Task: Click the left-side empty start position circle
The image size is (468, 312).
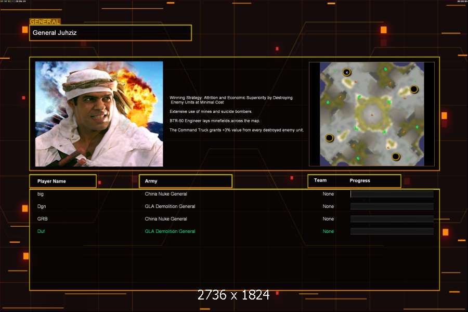Action: point(329,138)
